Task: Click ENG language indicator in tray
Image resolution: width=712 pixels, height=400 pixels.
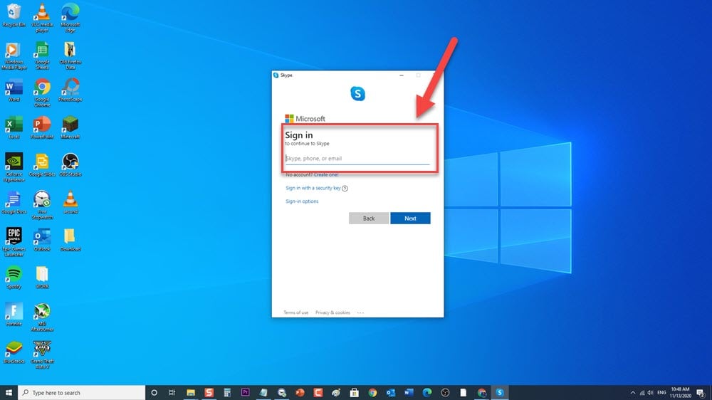Action: pos(661,393)
